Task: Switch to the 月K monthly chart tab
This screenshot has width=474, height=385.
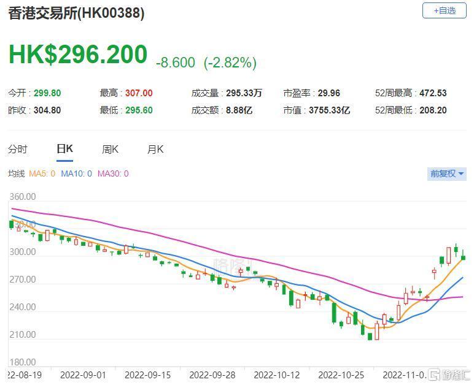Action: click(155, 149)
